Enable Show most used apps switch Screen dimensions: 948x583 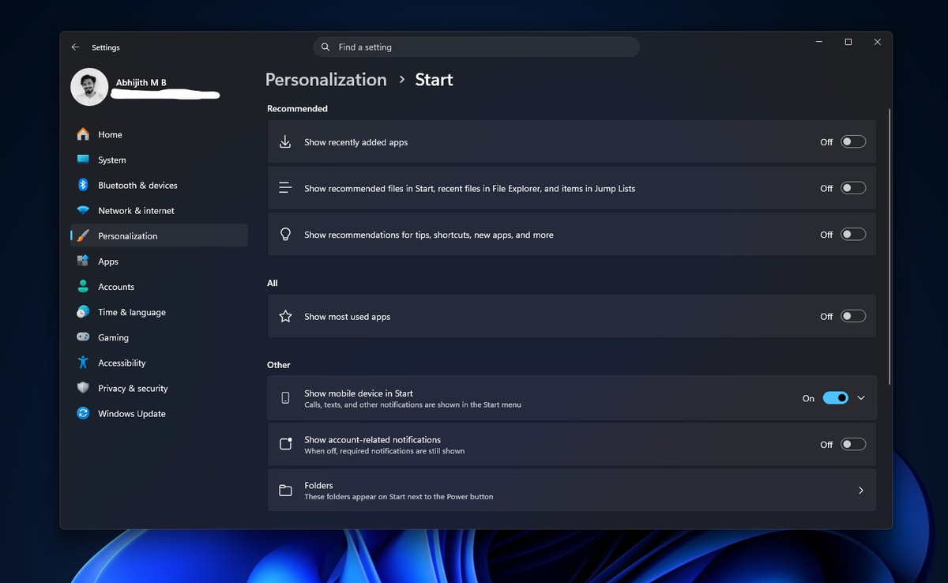(853, 316)
